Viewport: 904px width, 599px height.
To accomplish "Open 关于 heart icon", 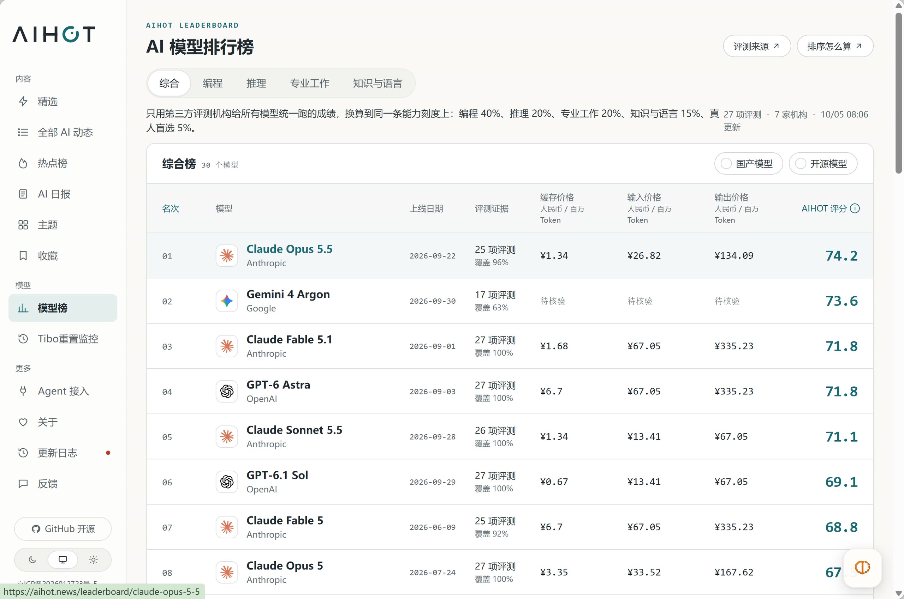I will (23, 422).
